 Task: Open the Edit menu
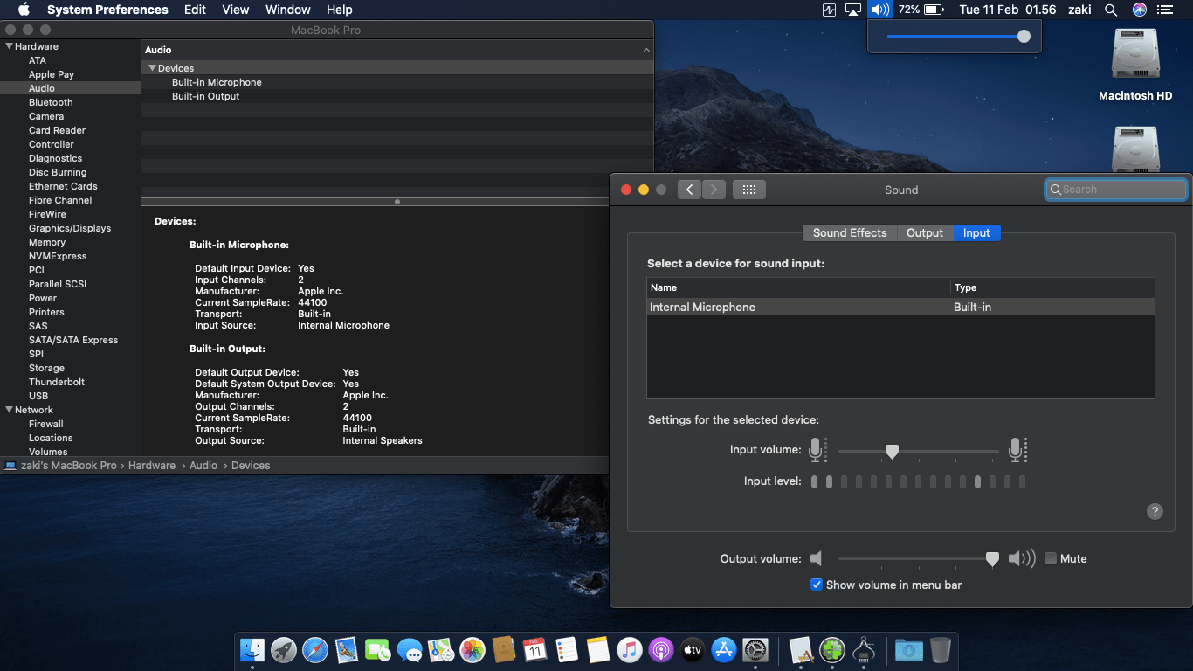coord(195,10)
